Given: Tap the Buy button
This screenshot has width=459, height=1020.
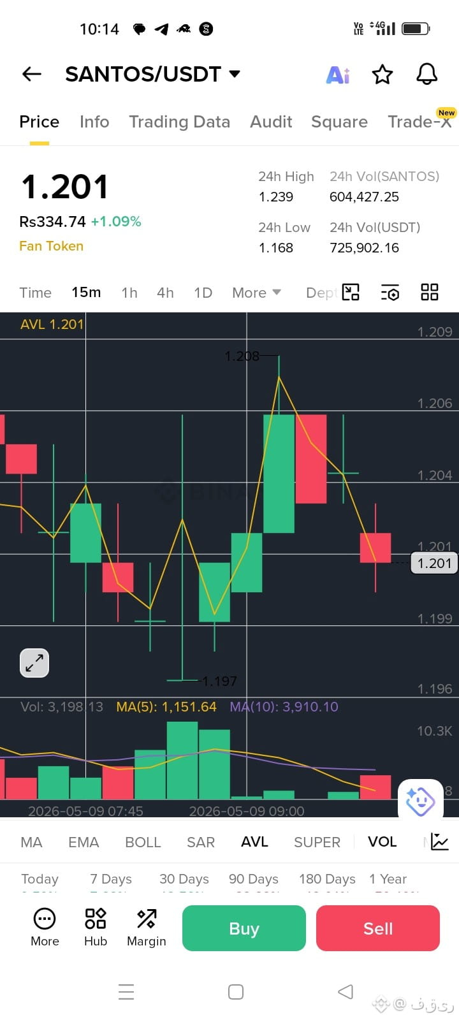Looking at the screenshot, I should click(x=244, y=928).
